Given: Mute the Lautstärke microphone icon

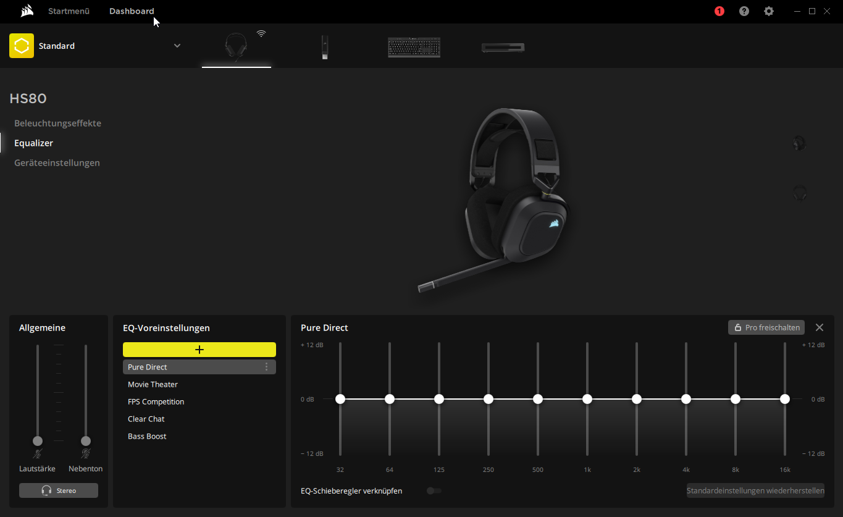Looking at the screenshot, I should [38, 454].
